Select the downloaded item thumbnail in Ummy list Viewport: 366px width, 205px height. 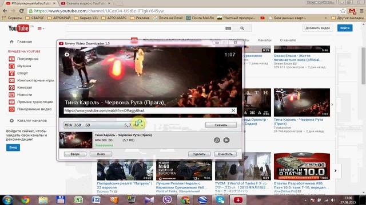tap(75, 140)
